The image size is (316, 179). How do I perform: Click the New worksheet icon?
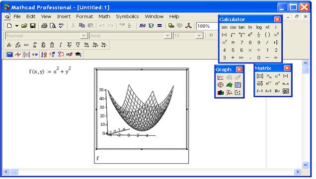[9, 26]
